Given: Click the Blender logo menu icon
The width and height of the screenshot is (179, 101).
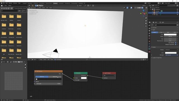Looking at the screenshot, I should 2,3.
